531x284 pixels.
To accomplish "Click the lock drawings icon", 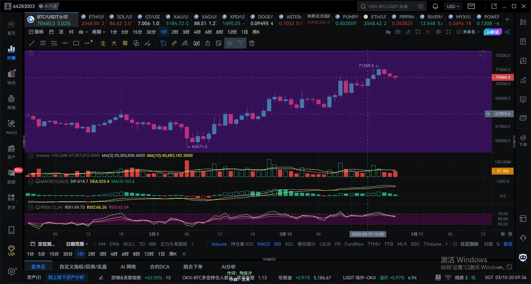I will coord(208,43).
